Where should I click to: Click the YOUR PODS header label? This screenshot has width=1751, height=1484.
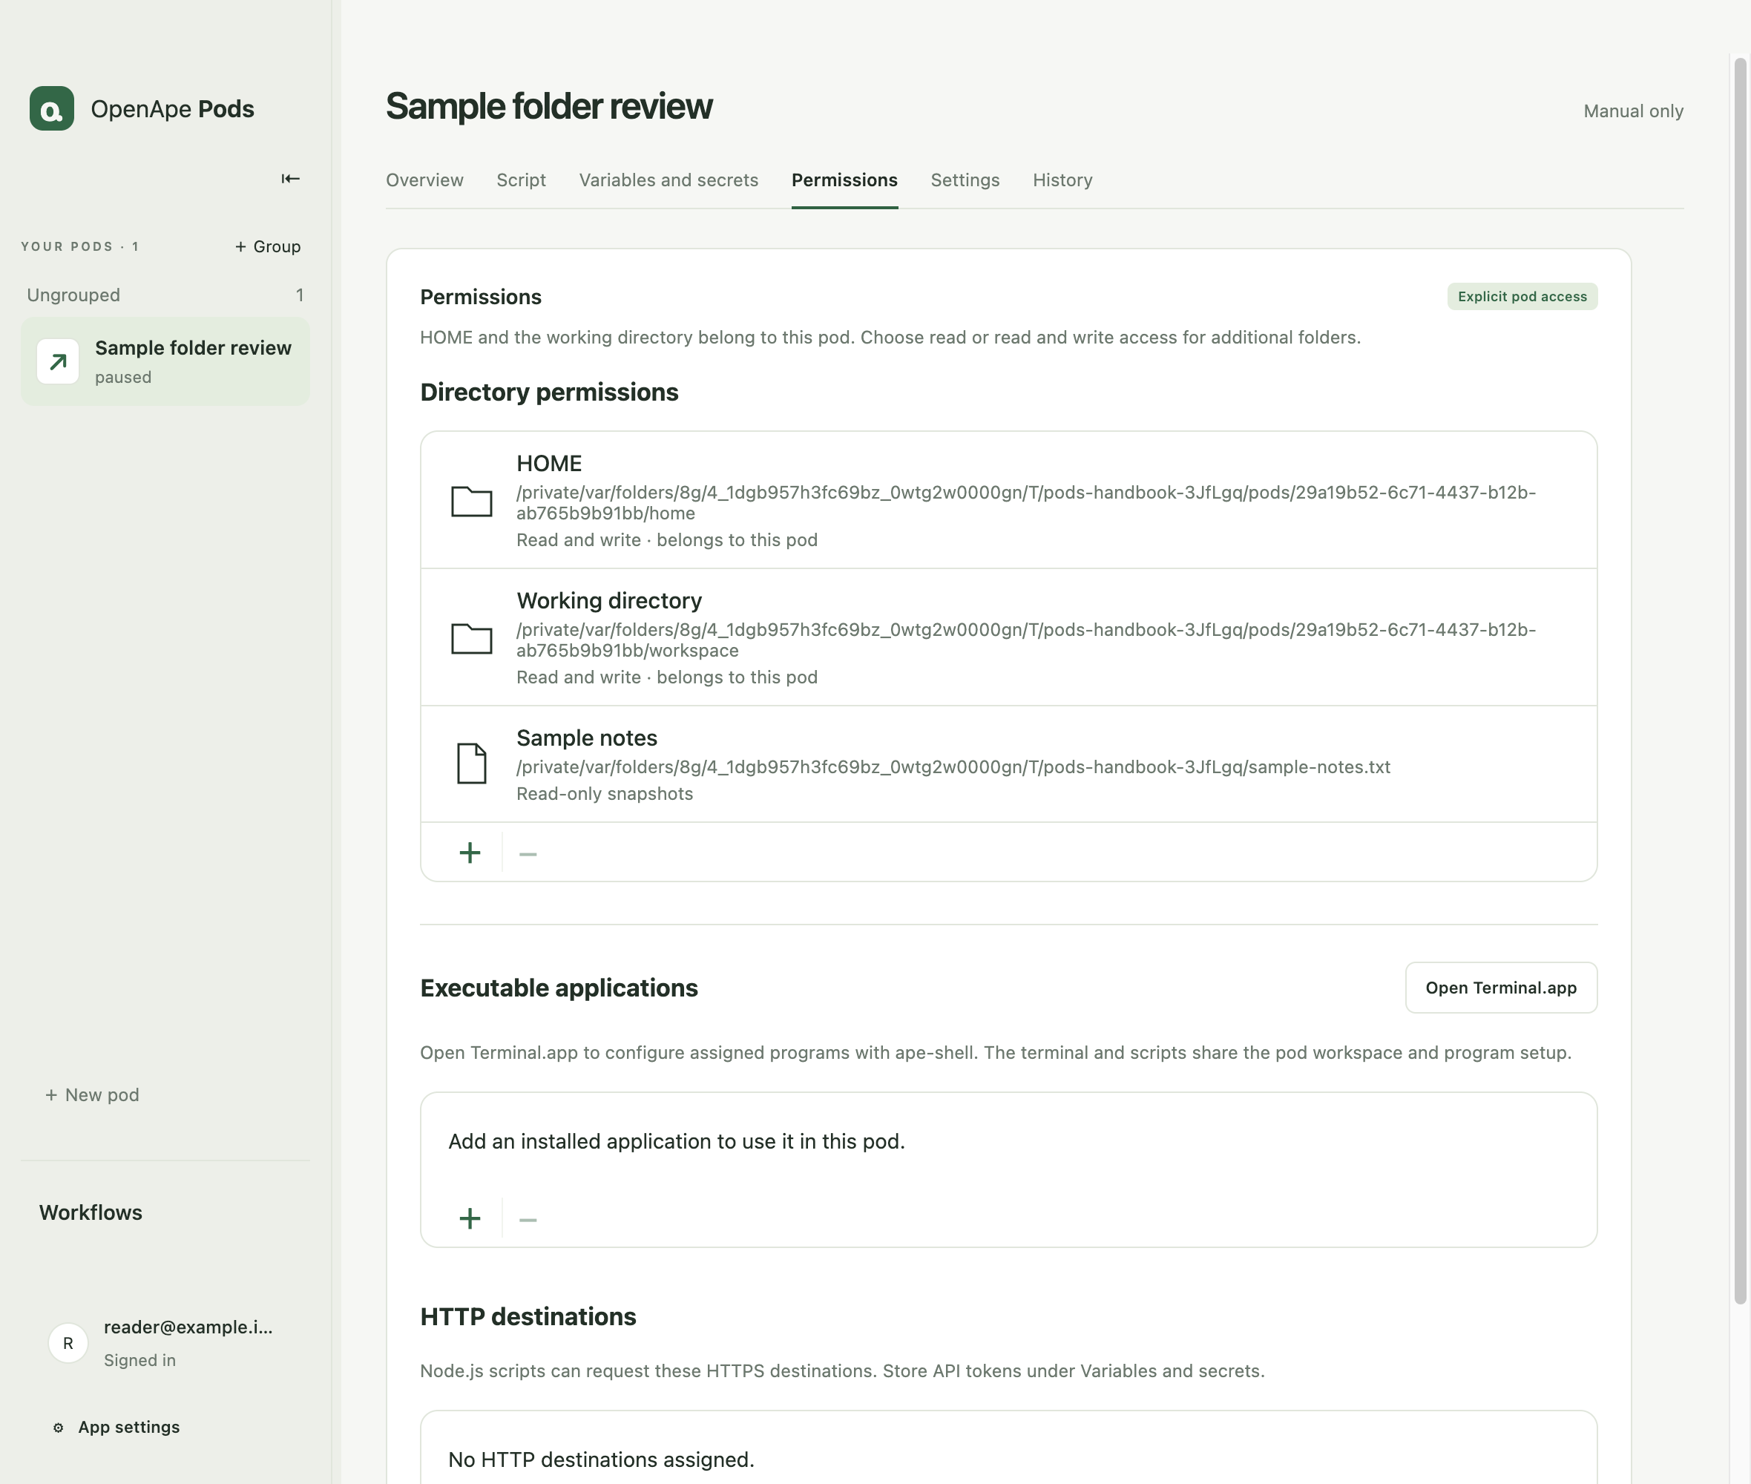point(80,246)
